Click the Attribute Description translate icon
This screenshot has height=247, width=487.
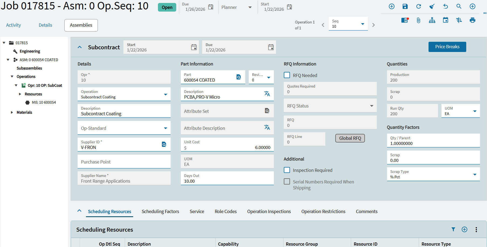pos(267,127)
